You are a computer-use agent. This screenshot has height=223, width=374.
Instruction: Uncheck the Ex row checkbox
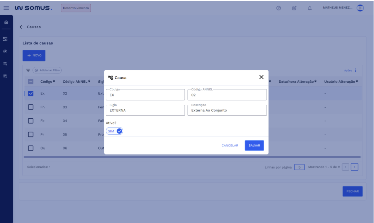[x=31, y=94]
